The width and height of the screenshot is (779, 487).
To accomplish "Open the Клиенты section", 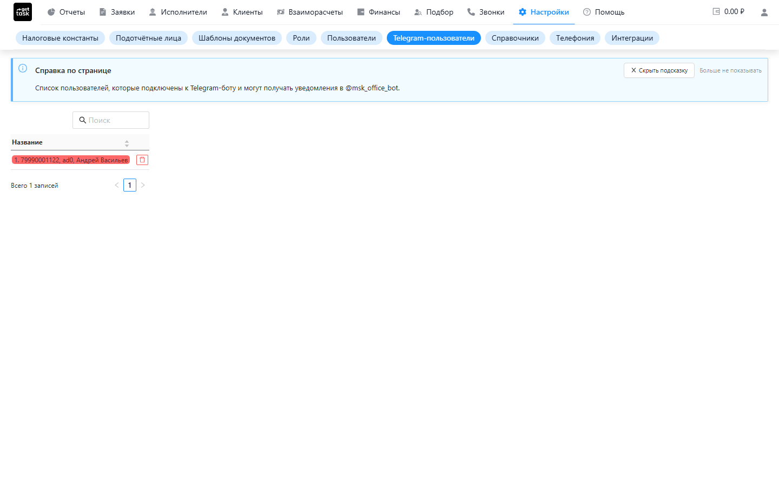I will coord(242,12).
